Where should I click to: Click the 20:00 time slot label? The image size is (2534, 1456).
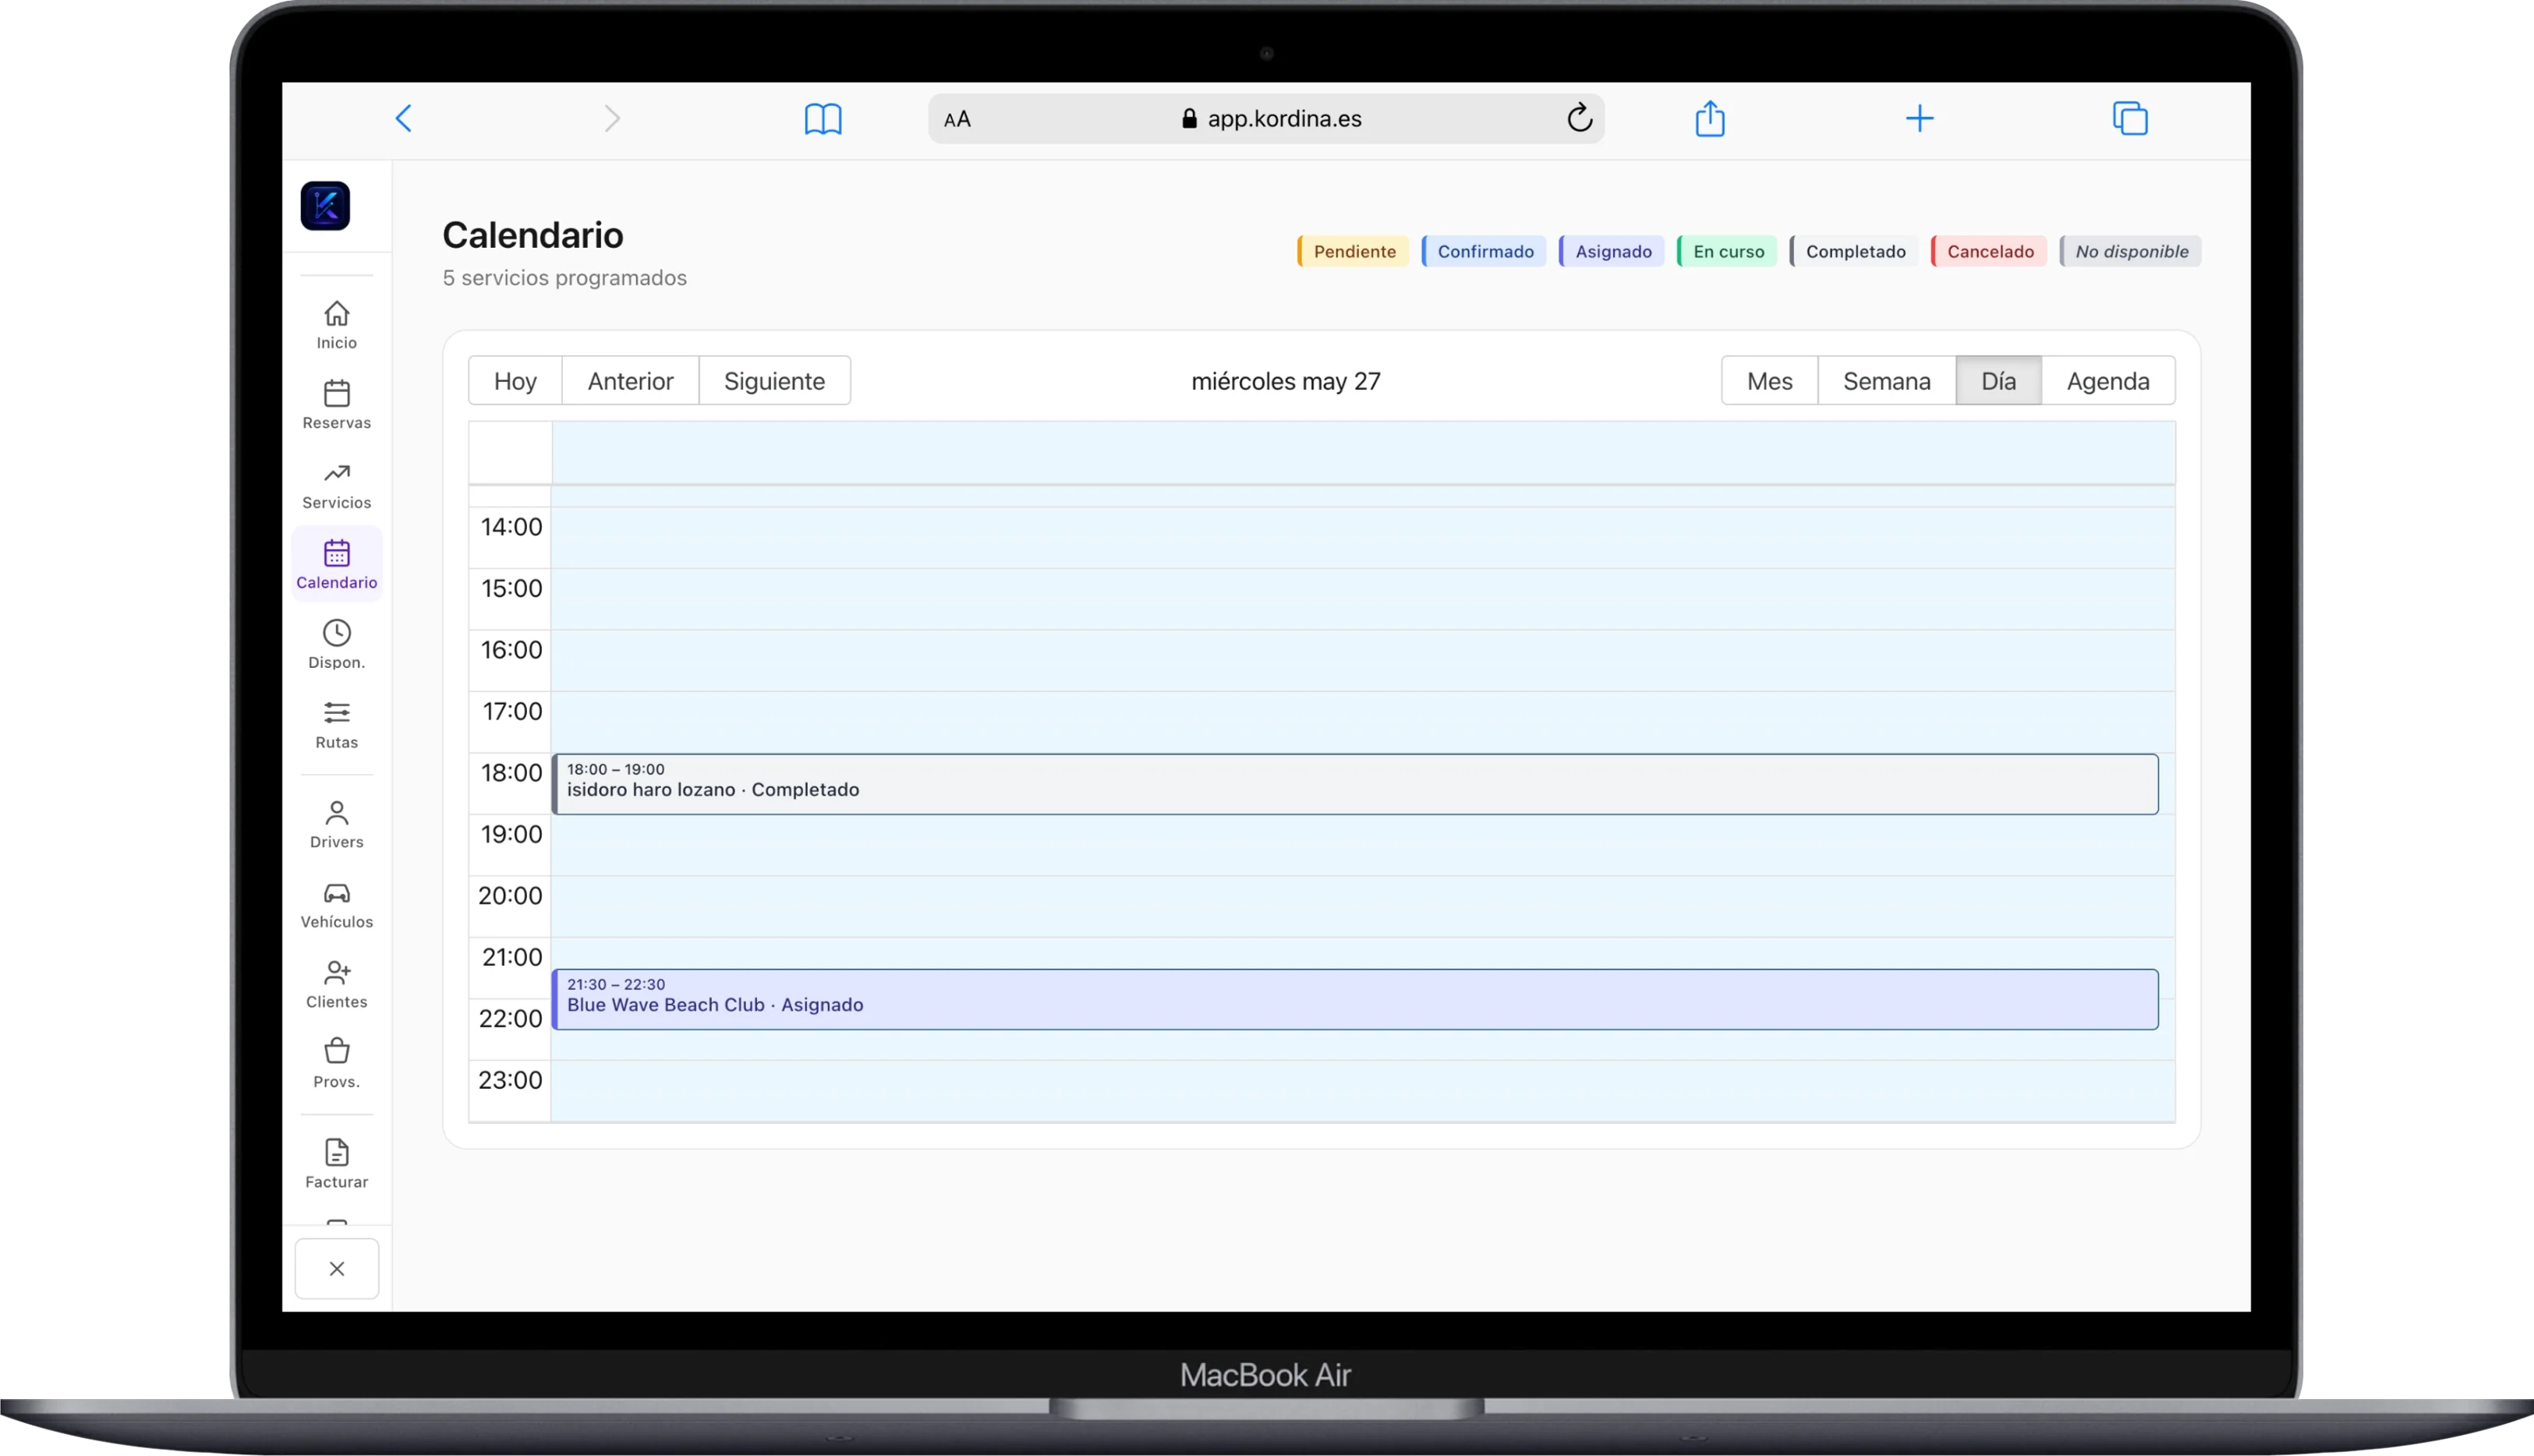coord(510,896)
